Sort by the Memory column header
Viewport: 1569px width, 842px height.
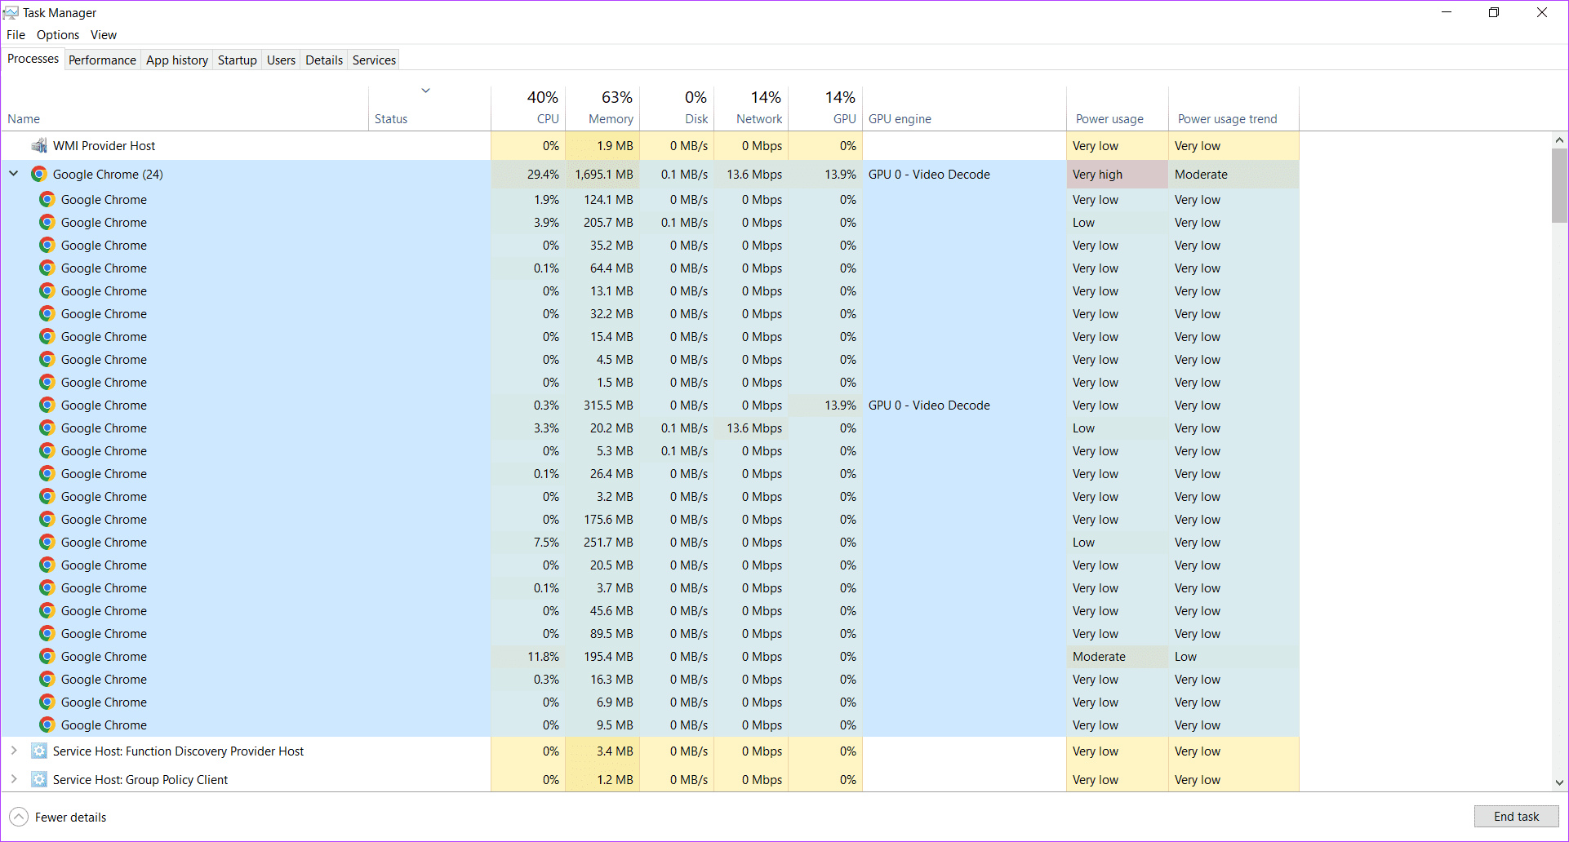click(x=602, y=108)
